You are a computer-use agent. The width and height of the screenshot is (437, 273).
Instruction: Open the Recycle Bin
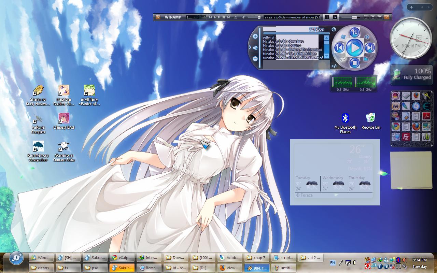(371, 121)
